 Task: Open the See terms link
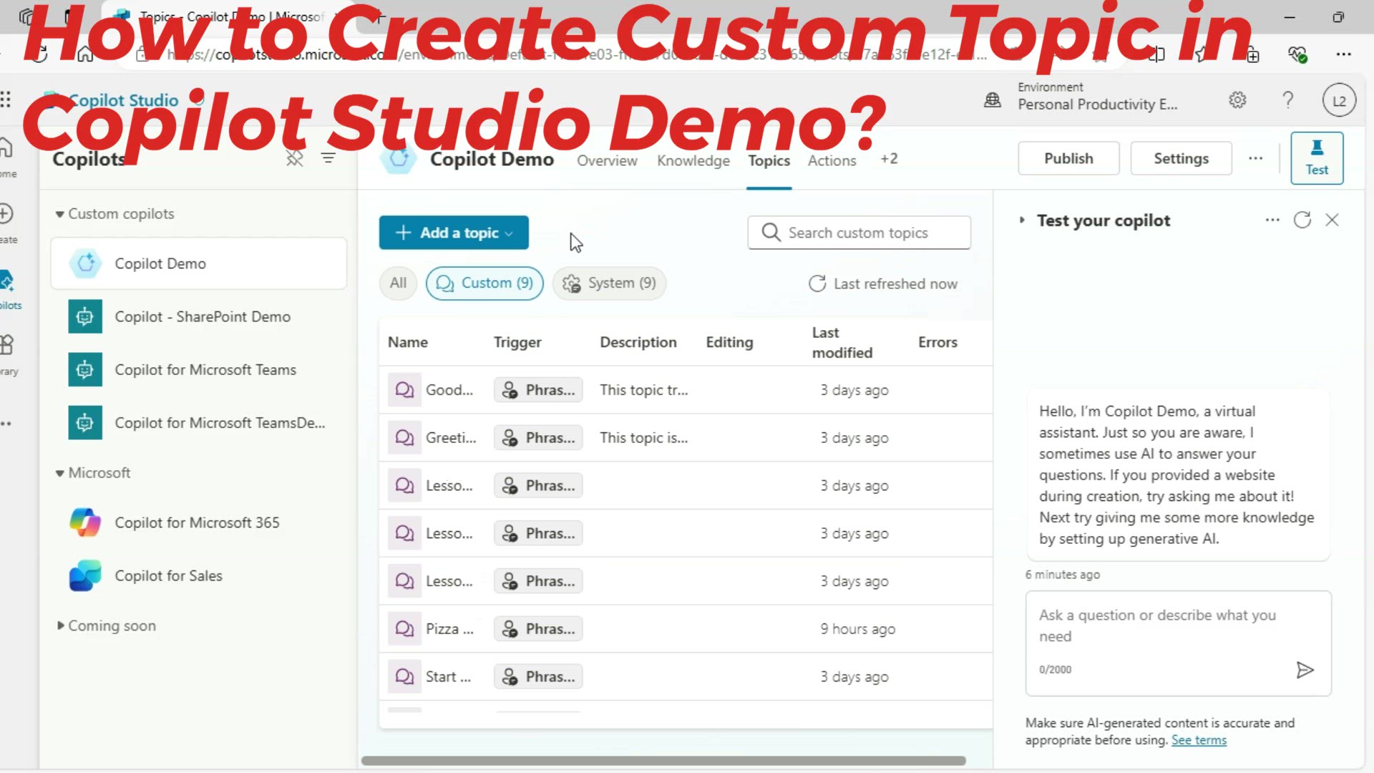1199,740
